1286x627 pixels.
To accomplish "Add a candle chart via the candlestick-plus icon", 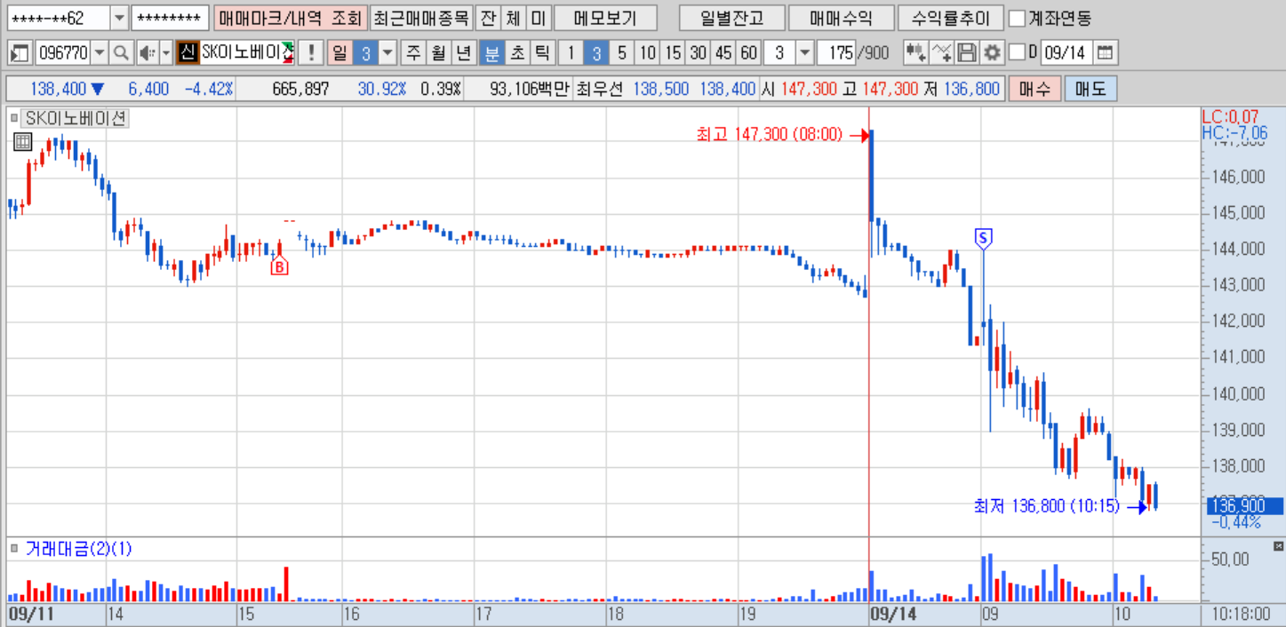I will [x=915, y=53].
